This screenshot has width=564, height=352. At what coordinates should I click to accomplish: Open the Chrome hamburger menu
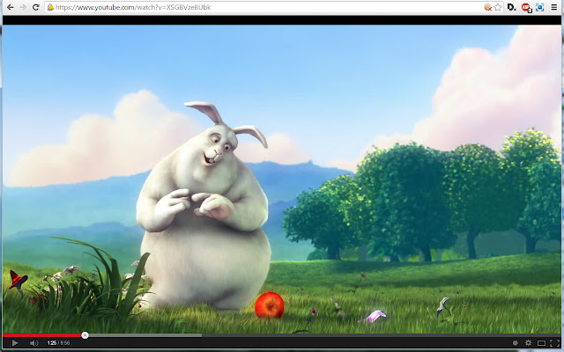(x=554, y=7)
